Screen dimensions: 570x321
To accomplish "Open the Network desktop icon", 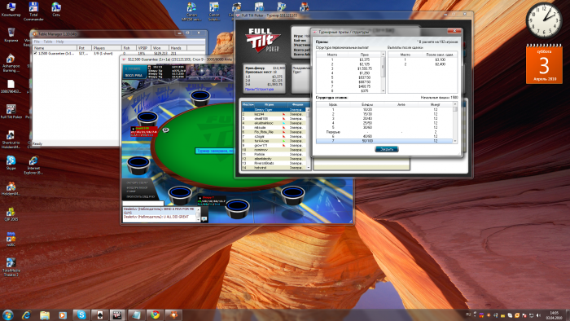I will point(56,10).
